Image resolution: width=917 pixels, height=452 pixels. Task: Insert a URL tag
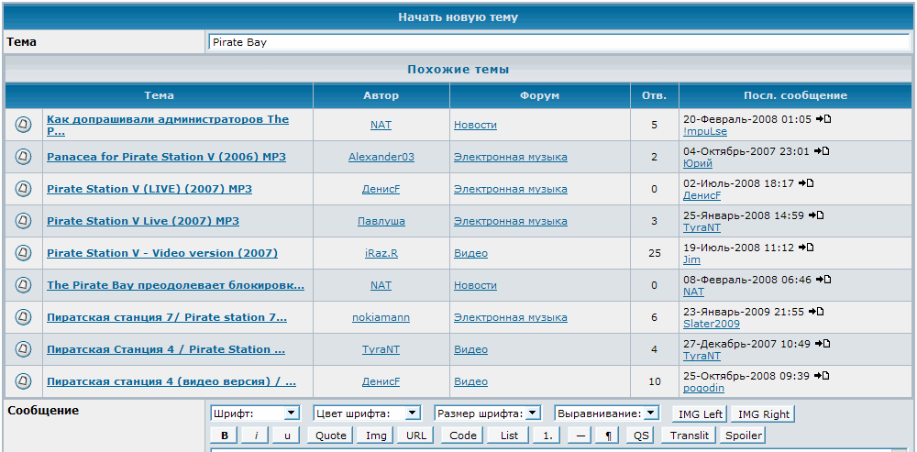pyautogui.click(x=415, y=435)
